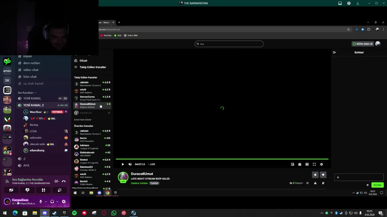
Task: Open the soundboard in Discord
Action: (x=60, y=190)
